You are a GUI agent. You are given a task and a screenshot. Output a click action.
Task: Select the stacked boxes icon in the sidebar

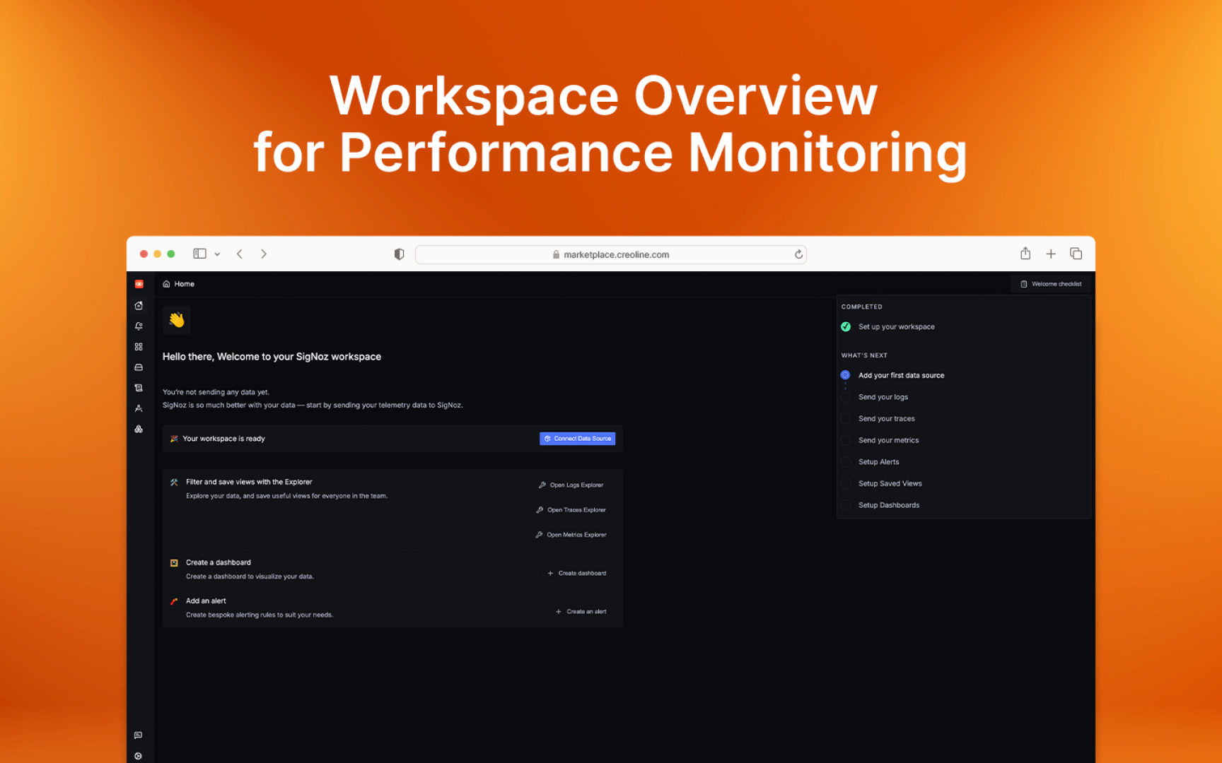139,429
